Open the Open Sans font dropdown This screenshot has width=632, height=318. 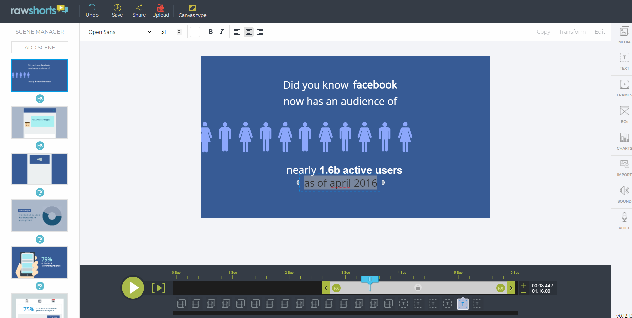[x=120, y=32]
